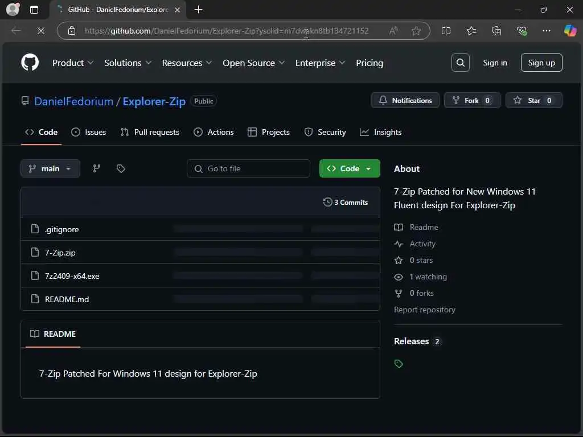Open the README.md file
The height and width of the screenshot is (437, 583).
pyautogui.click(x=67, y=299)
